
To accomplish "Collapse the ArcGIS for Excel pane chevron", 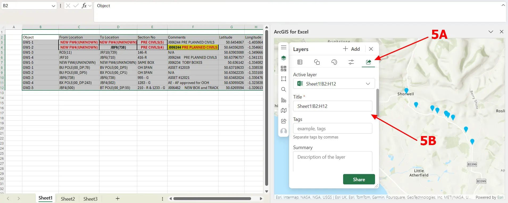I will [491, 32].
